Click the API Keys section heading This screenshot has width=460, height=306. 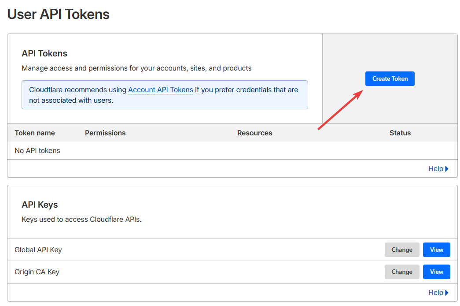[x=40, y=205]
